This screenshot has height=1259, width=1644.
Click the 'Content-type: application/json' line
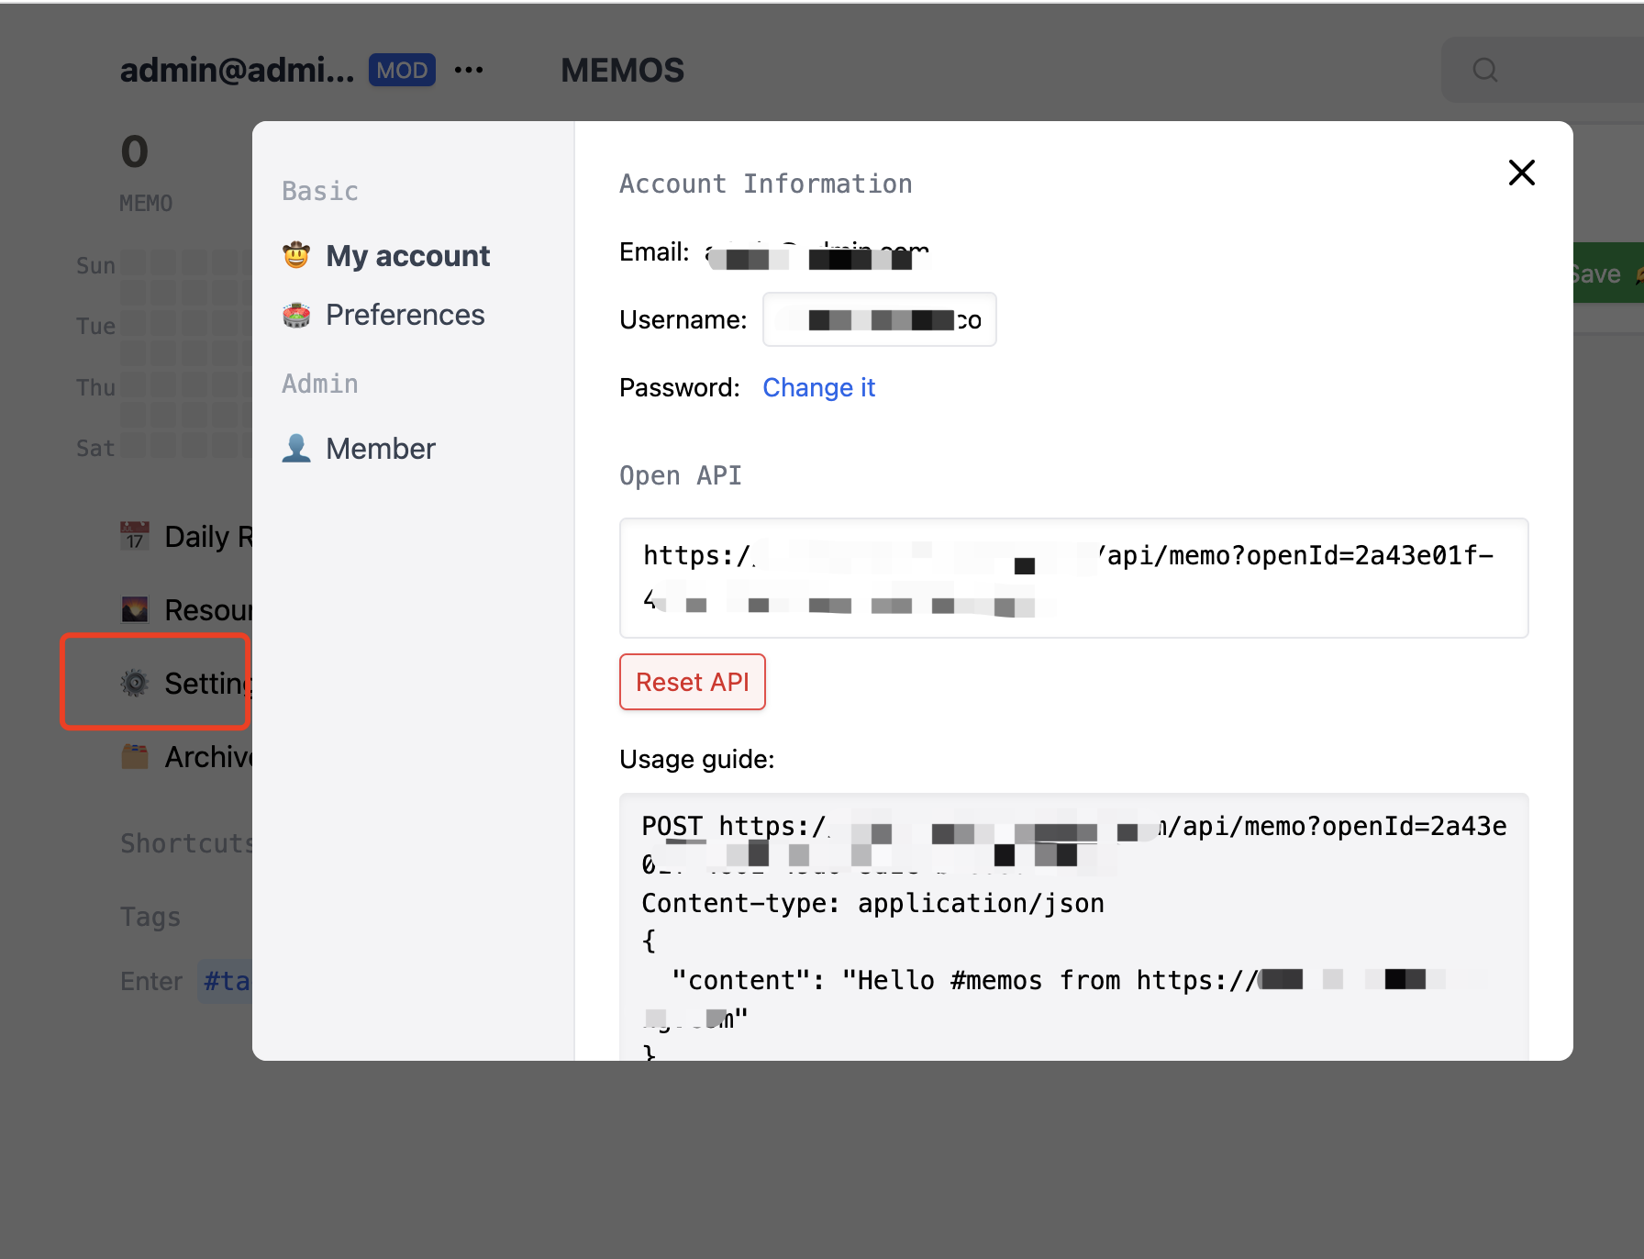(x=872, y=903)
